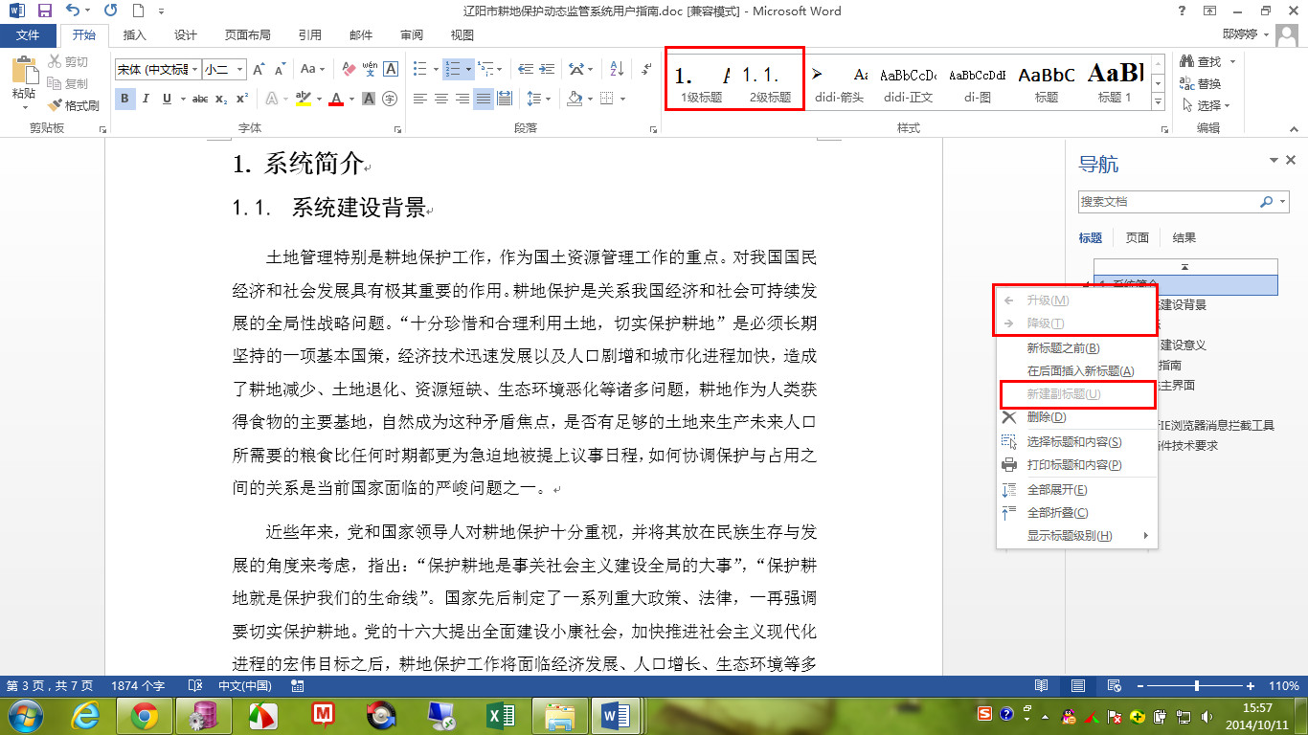
Task: Choose 删除(D) from the context menu
Action: coord(1077,417)
